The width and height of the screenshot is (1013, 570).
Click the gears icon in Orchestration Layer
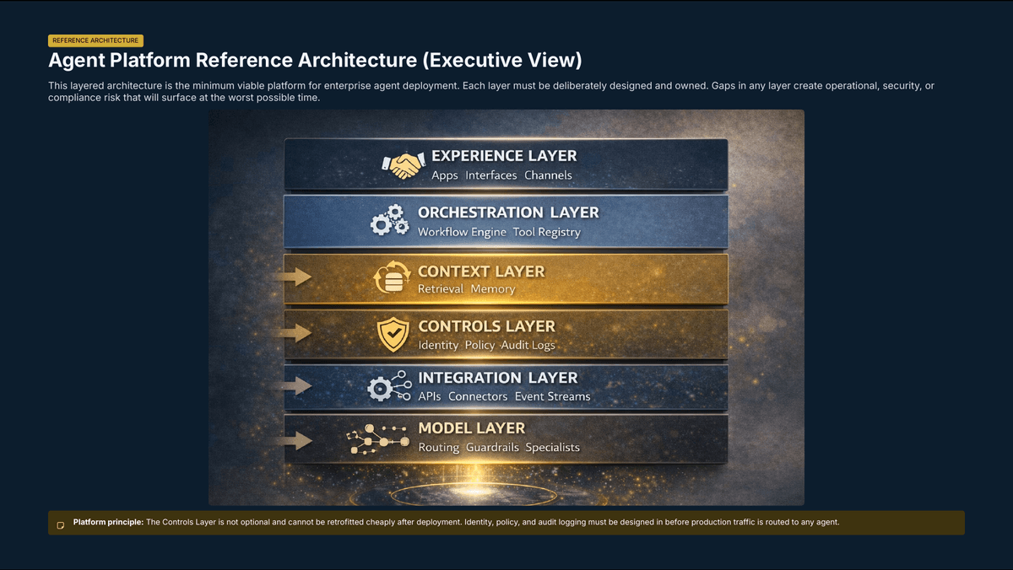pos(390,222)
